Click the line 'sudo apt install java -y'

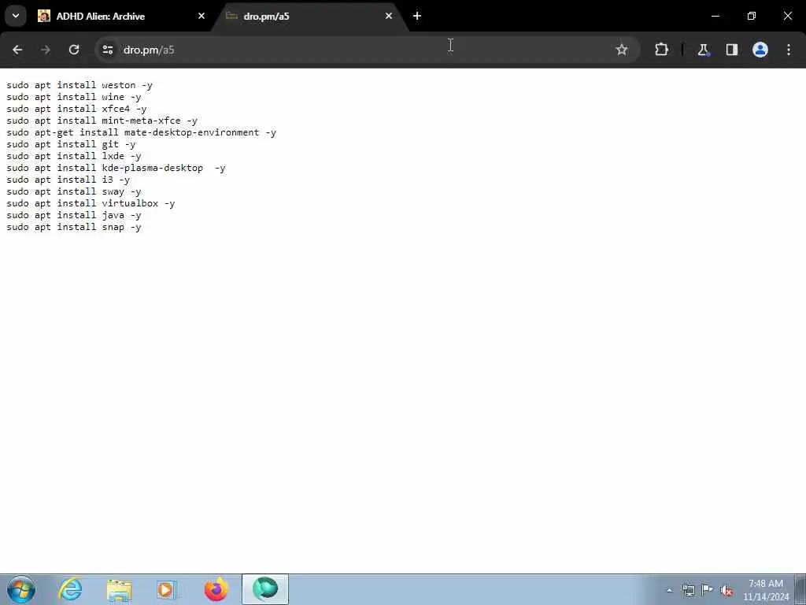coord(73,215)
